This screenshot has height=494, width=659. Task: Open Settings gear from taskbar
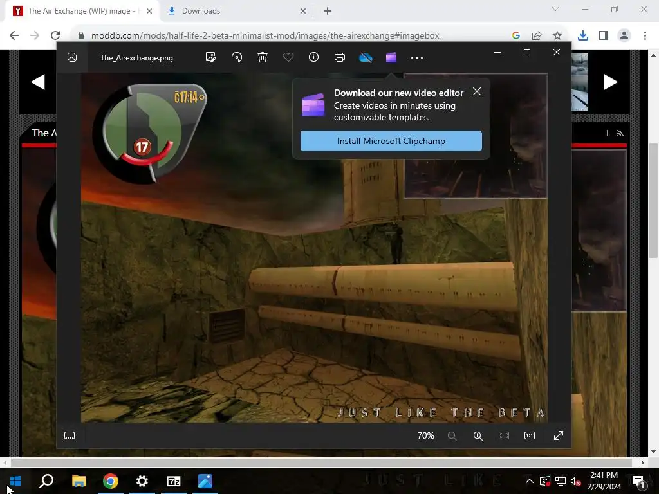coord(142,481)
